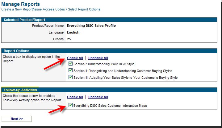Click the 'English' language value

[x=73, y=32]
